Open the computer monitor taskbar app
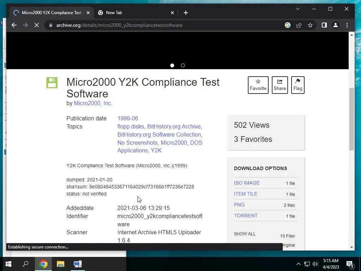The image size is (361, 271). pyautogui.click(x=78, y=264)
